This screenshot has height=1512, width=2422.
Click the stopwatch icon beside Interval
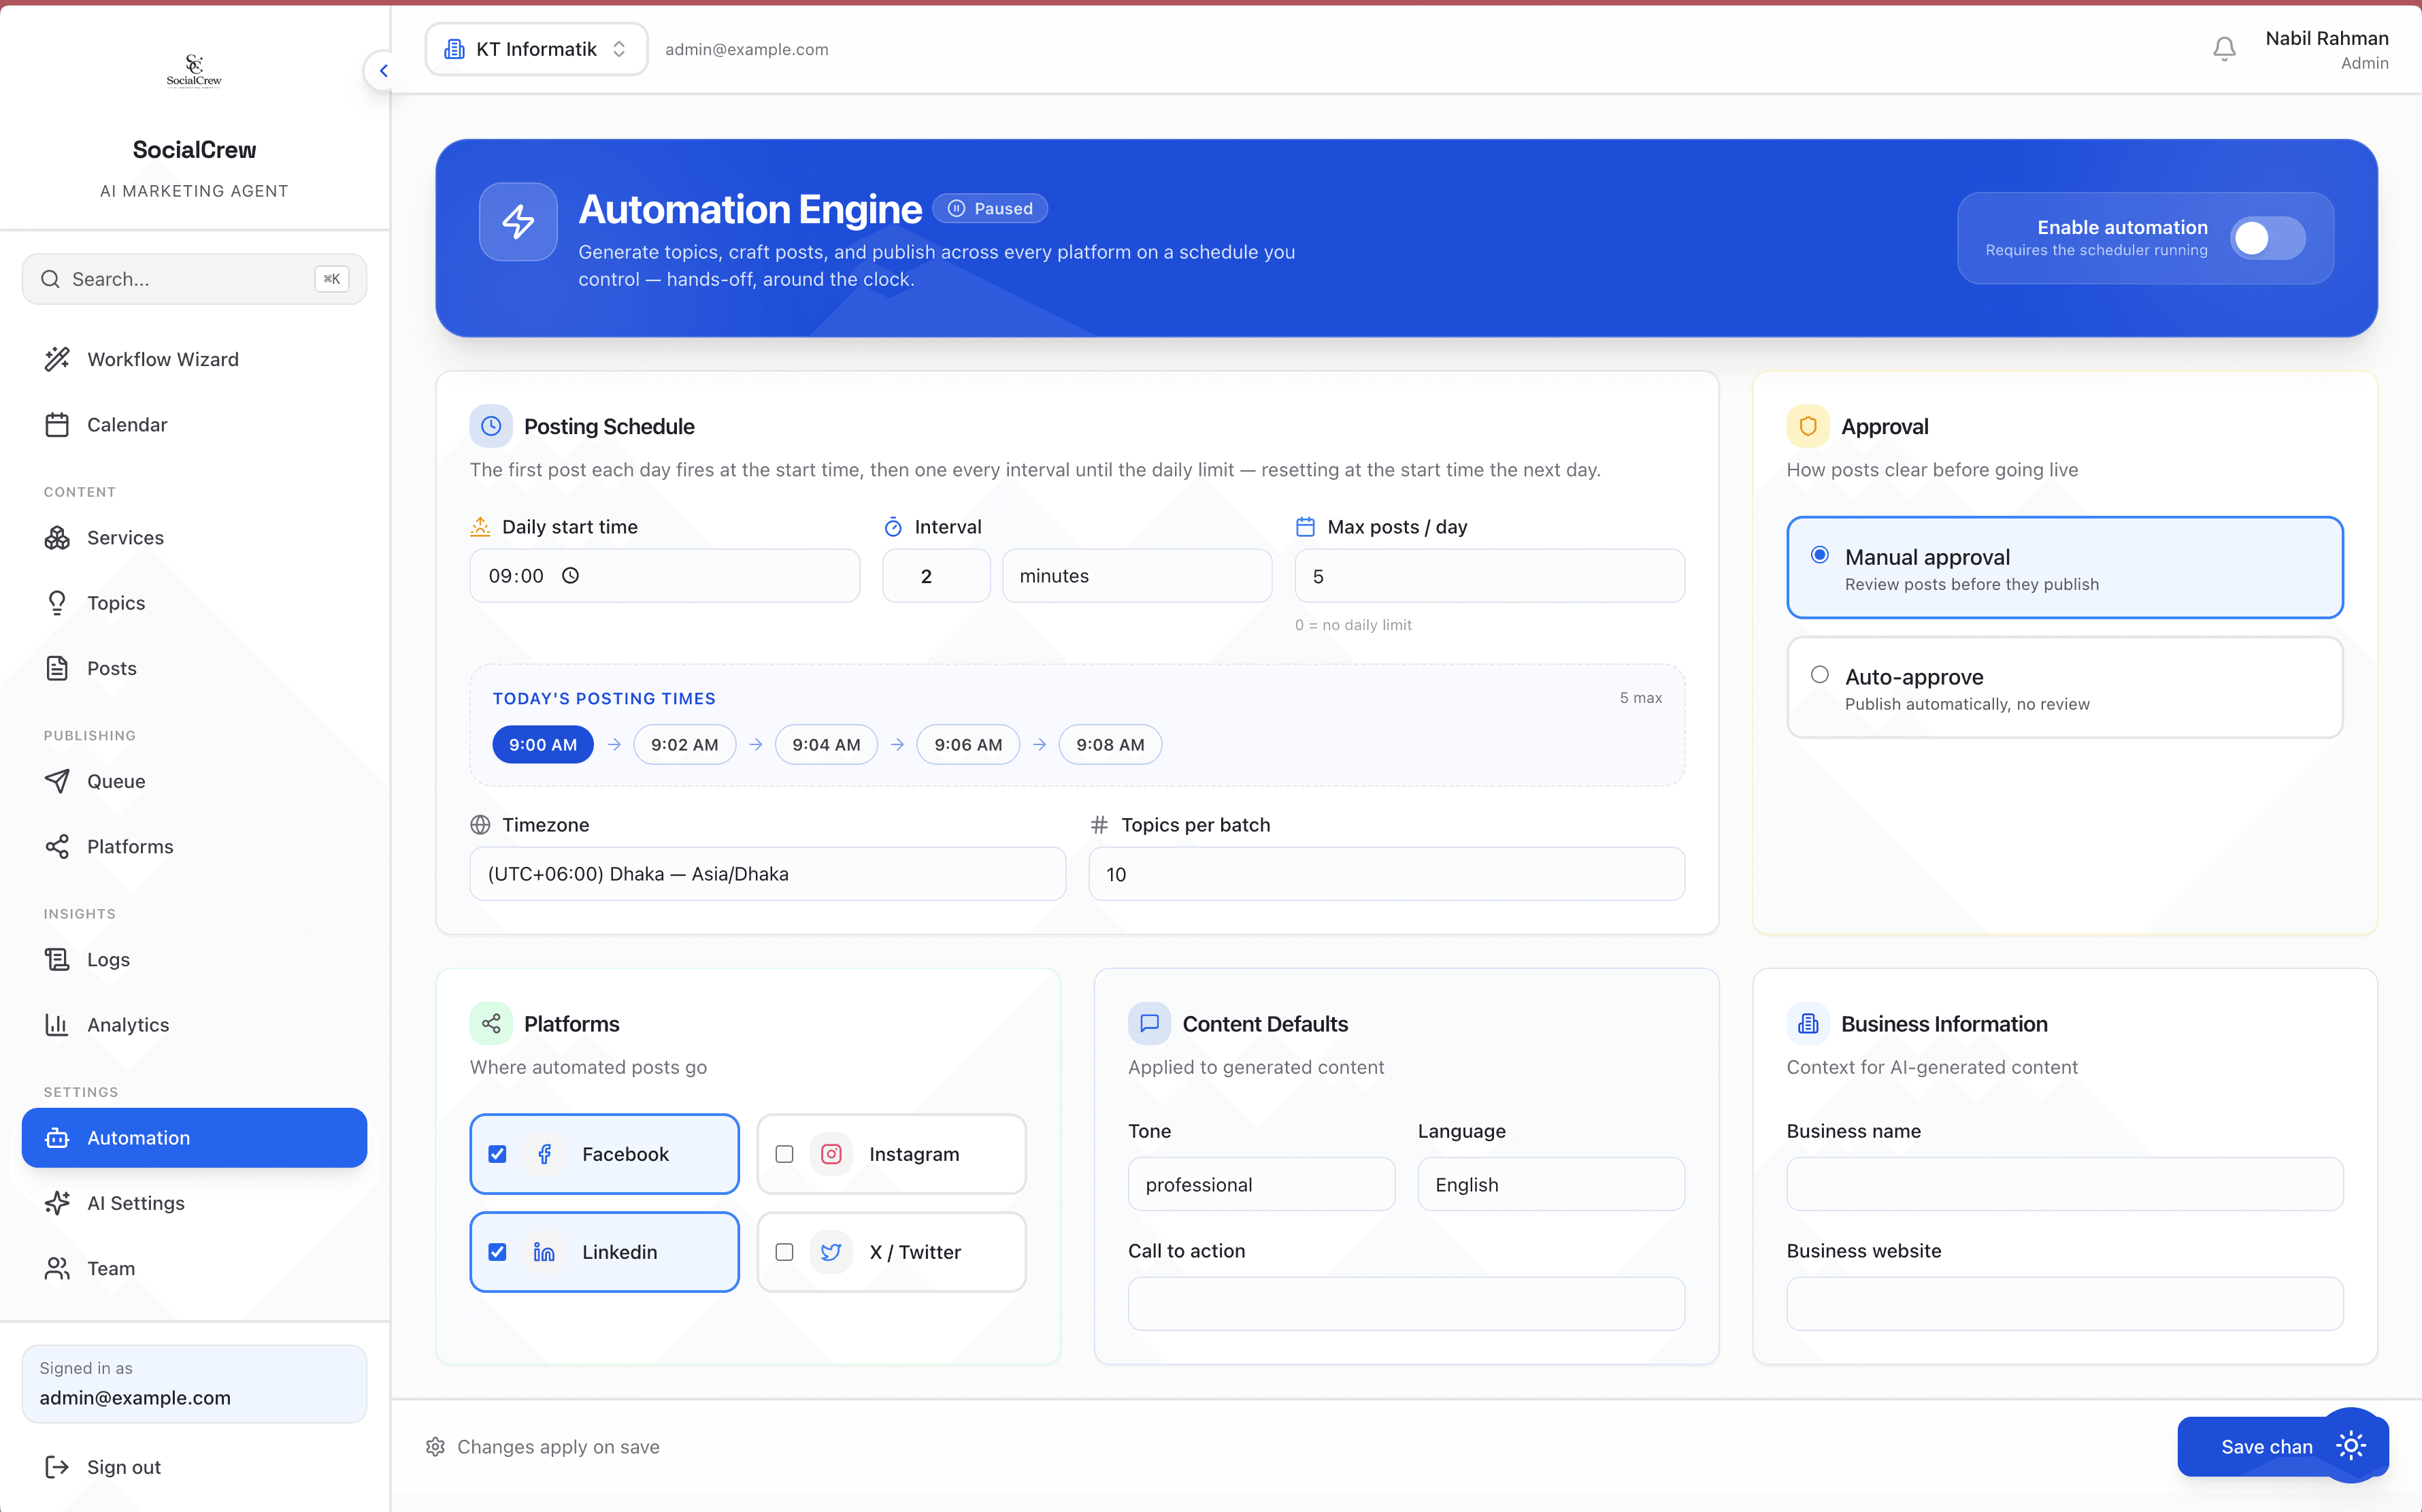[893, 527]
